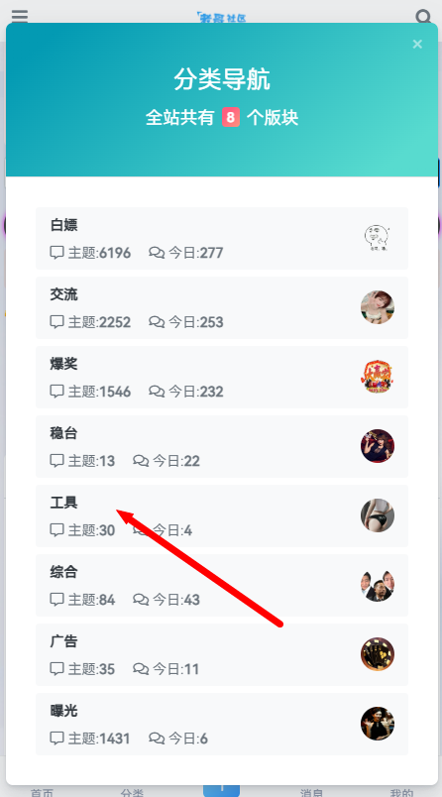Click the 白嫖 category avatar icon
The width and height of the screenshot is (442, 797).
pyautogui.click(x=378, y=238)
